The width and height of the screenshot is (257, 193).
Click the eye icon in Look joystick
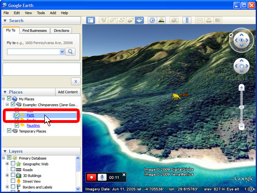pos(242,40)
